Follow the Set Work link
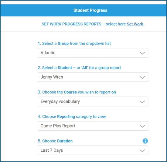This screenshot has height=162, width=167. (x=135, y=24)
